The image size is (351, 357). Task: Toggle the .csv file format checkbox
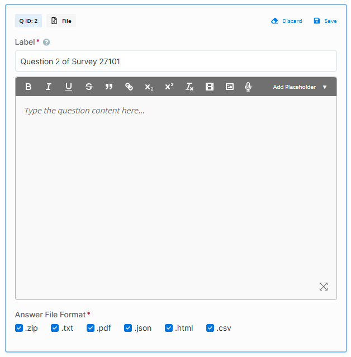point(210,328)
